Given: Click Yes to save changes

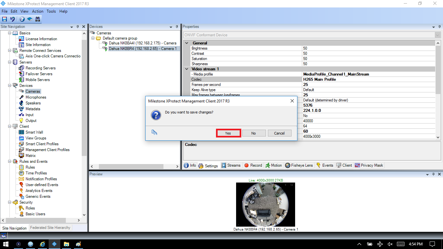Looking at the screenshot, I should tap(228, 133).
